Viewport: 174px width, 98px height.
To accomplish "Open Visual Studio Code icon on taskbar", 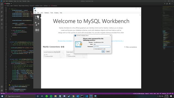I will coord(86,96).
